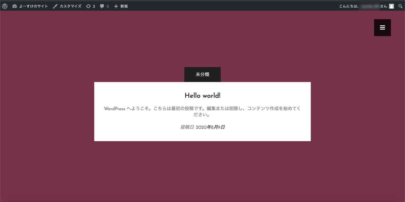
Task: Select the pencil icon next to カスタマイズ
Action: click(55, 6)
